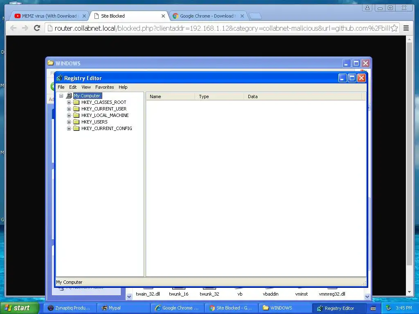
Task: Open the Favorites menu in Registry Editor
Action: tap(104, 87)
